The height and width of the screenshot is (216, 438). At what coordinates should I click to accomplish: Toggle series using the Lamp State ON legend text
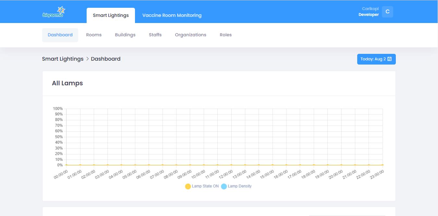pyautogui.click(x=205, y=186)
